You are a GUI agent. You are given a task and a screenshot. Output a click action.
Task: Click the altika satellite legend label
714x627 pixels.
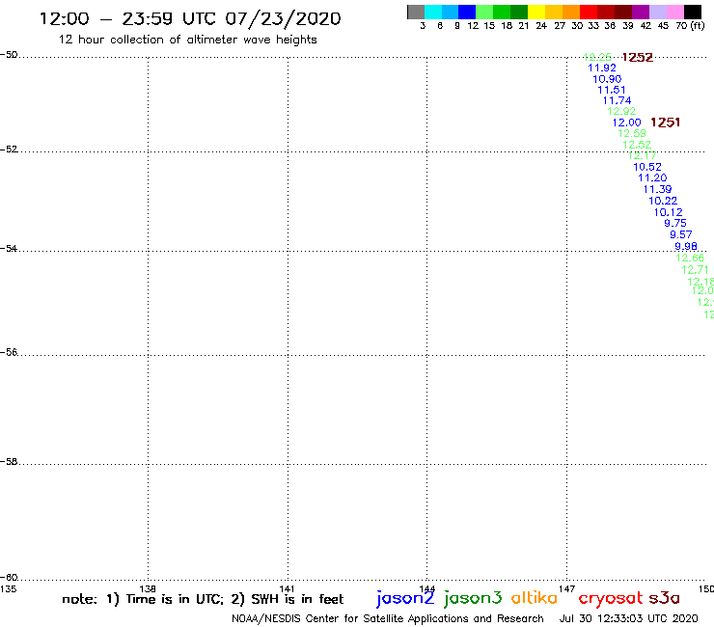tap(535, 598)
